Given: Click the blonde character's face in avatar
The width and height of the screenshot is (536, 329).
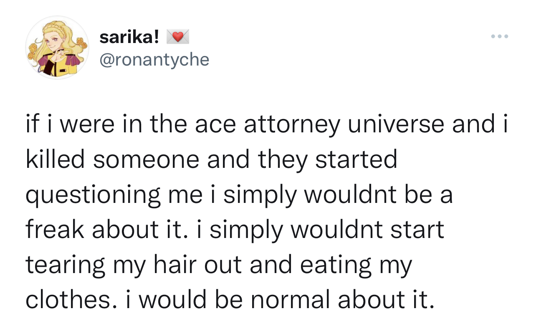Looking at the screenshot, I should pos(55,43).
